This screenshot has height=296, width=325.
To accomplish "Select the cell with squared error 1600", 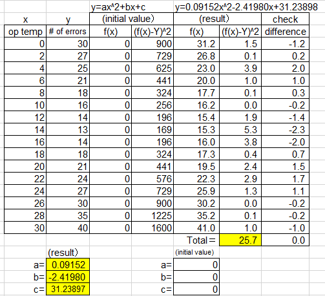I will coord(152,227).
